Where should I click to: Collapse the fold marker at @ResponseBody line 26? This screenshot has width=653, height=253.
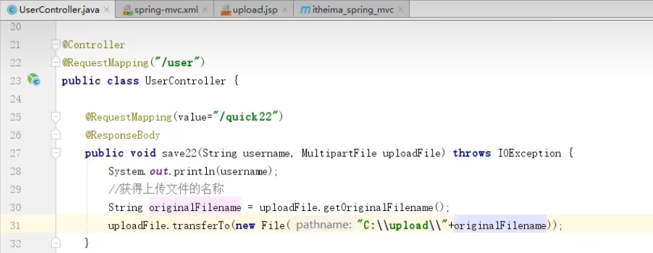(x=55, y=135)
